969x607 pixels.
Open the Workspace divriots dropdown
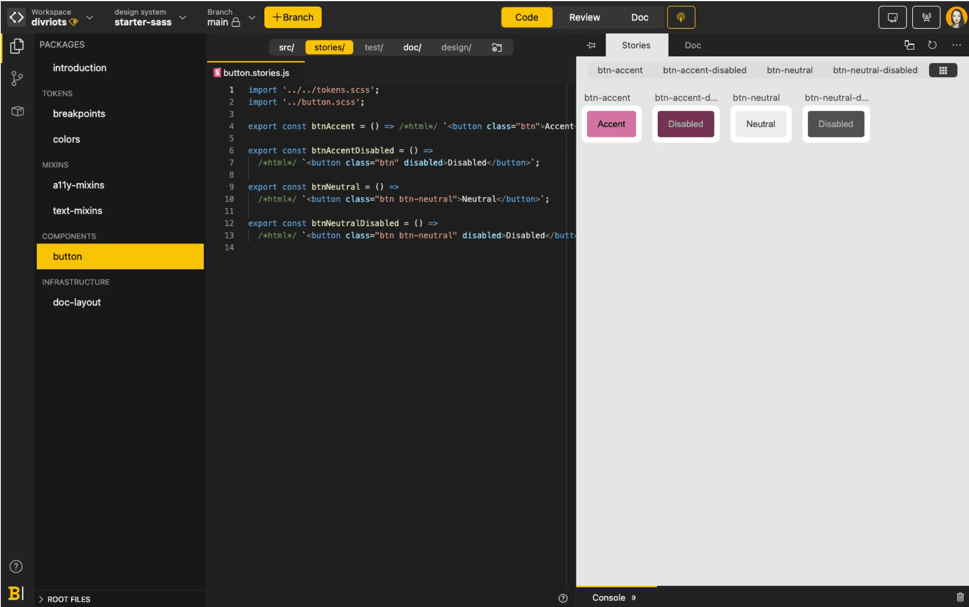pyautogui.click(x=90, y=17)
